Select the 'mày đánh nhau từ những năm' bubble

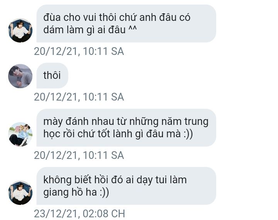(x=126, y=128)
